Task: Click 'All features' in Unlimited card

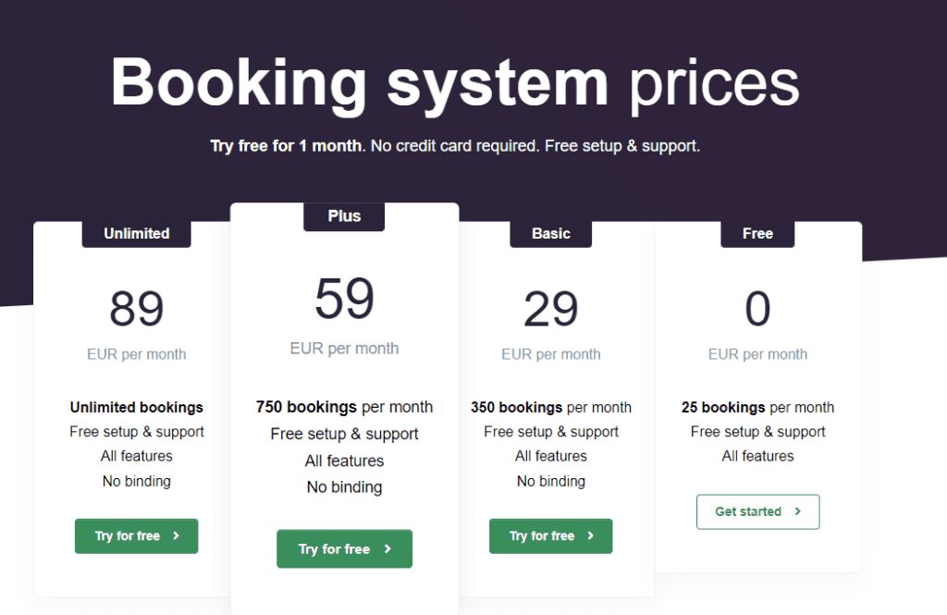Action: point(137,456)
